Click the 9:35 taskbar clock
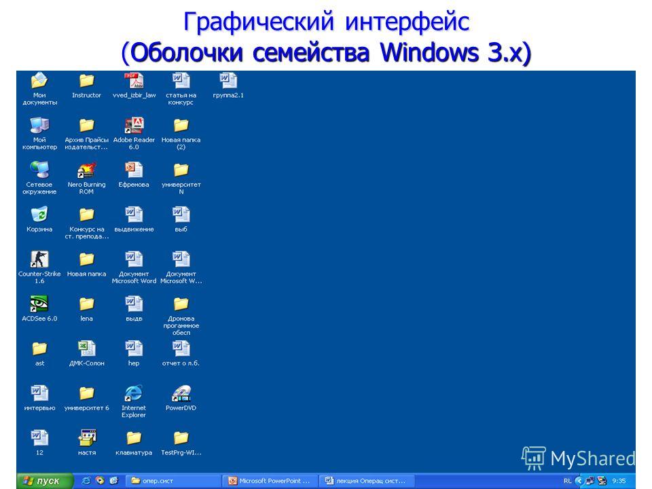Screen dimensions: 652x489 click(619, 481)
